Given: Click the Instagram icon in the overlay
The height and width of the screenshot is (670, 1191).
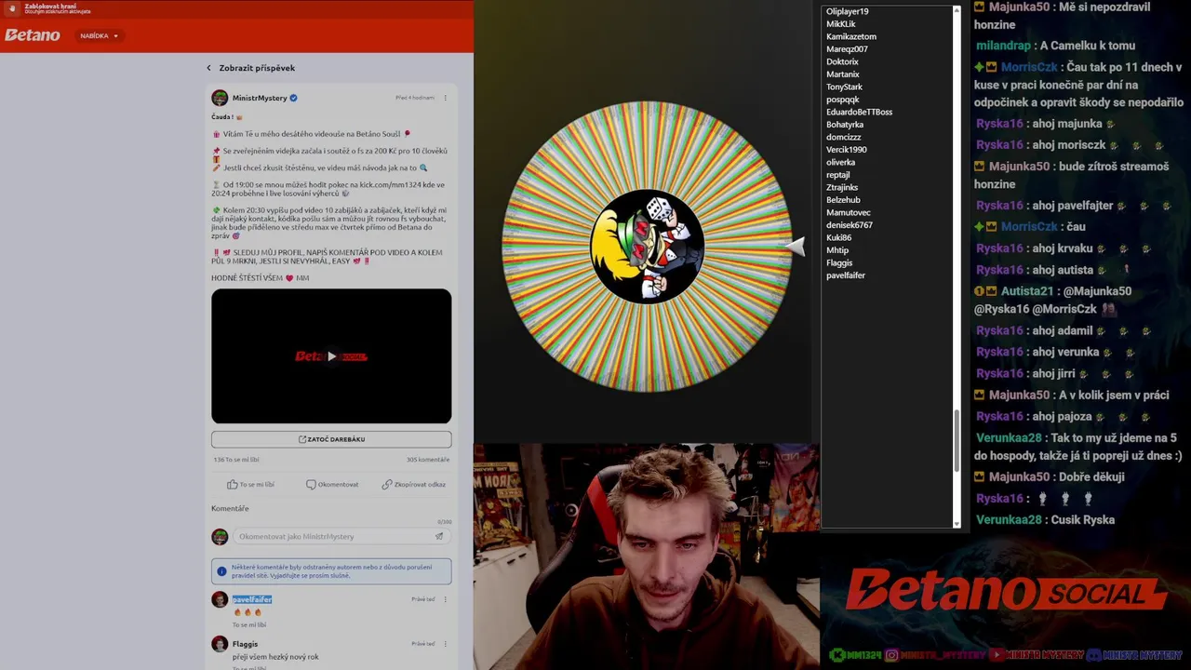Looking at the screenshot, I should [x=891, y=655].
